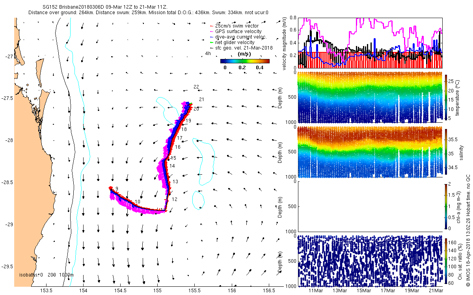The image size is (473, 295).
Task: Click the 'Depth (m)' label of the temperature panel
Action: tap(280, 98)
